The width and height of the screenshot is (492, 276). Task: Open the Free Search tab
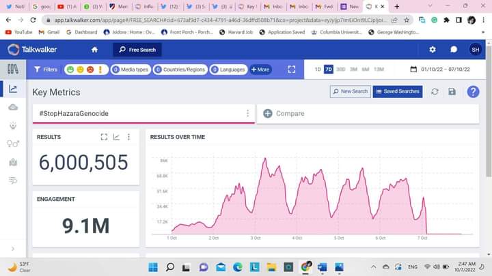click(137, 50)
